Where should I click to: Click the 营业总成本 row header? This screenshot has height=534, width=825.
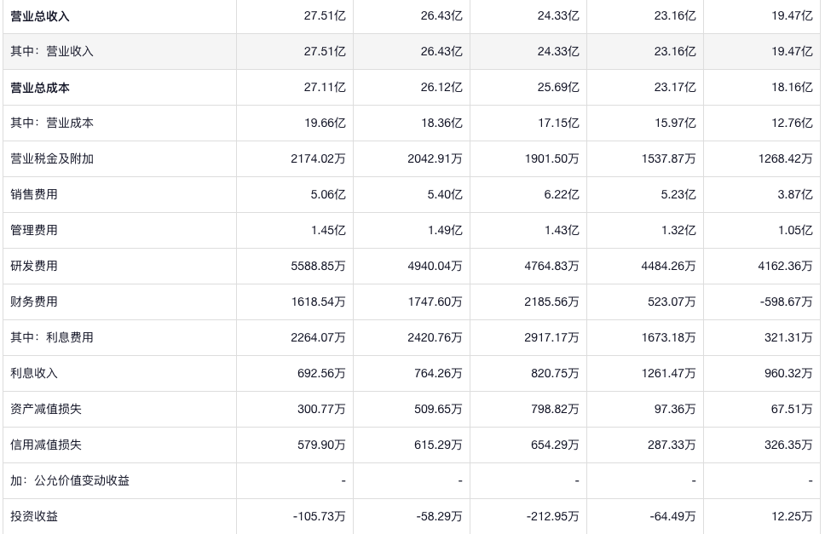click(x=40, y=88)
